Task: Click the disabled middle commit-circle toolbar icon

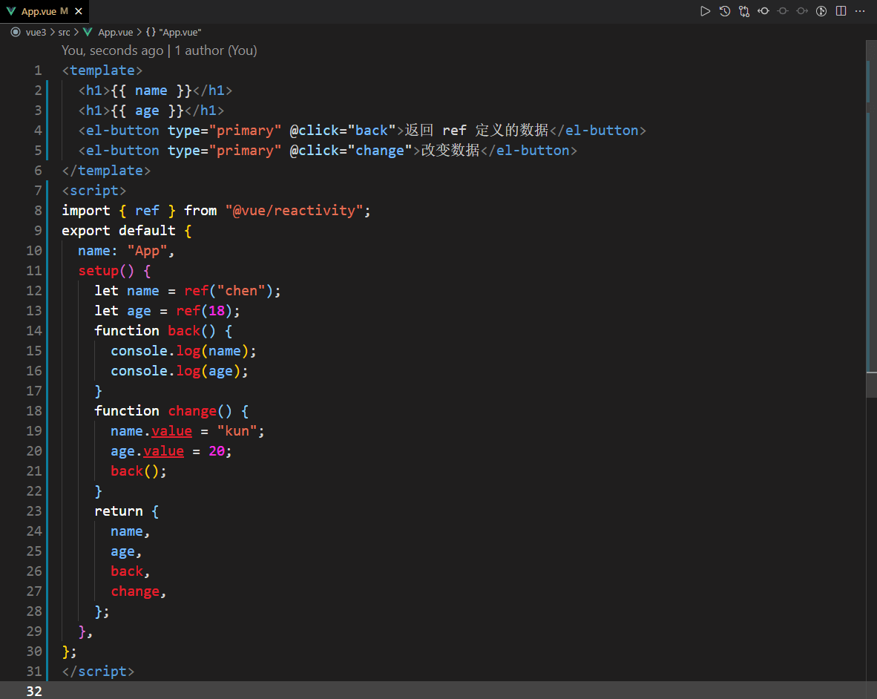Action: tap(783, 11)
